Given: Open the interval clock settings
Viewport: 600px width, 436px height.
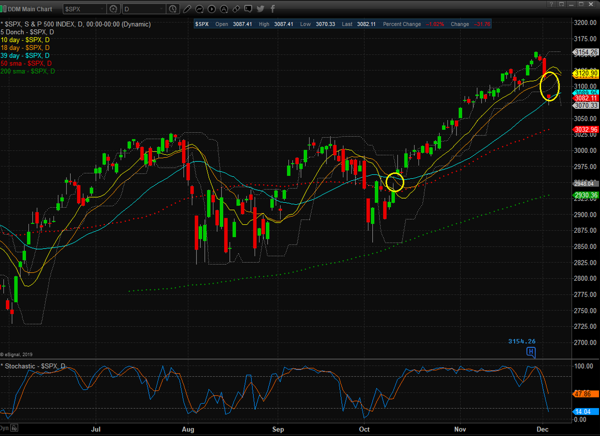Looking at the screenshot, I should (x=173, y=9).
